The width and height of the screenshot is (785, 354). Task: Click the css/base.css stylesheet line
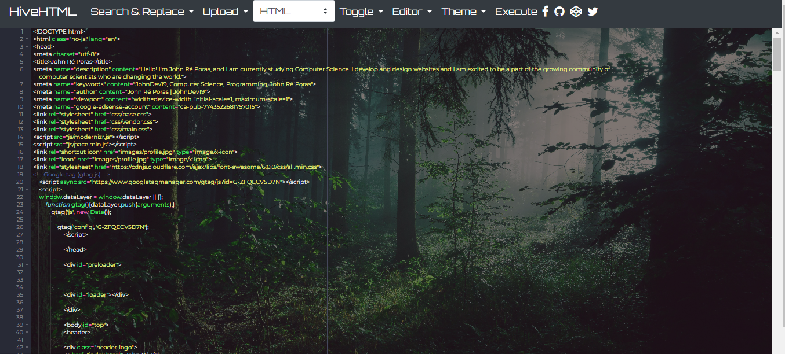92,114
